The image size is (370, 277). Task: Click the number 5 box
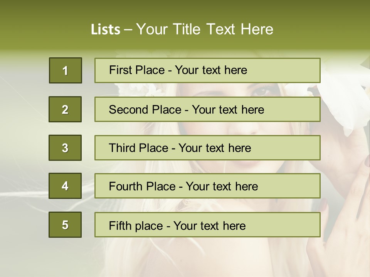pos(65,225)
